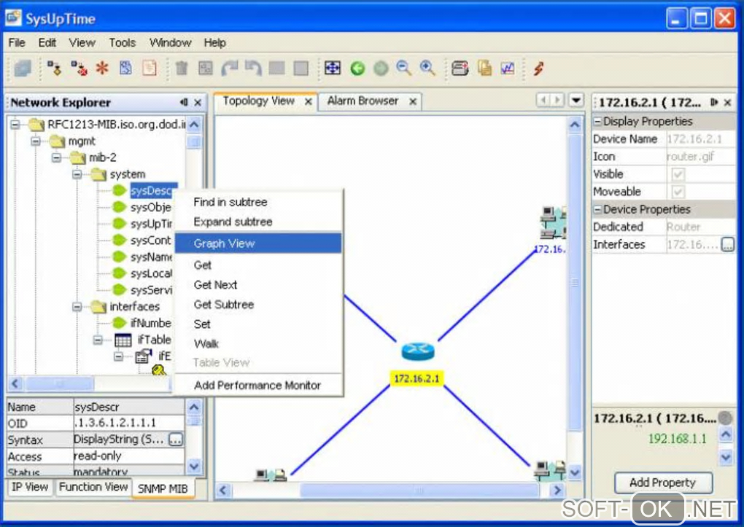This screenshot has width=744, height=527.
Task: Click topology vertical scrollbar thumb
Action: pyautogui.click(x=575, y=283)
